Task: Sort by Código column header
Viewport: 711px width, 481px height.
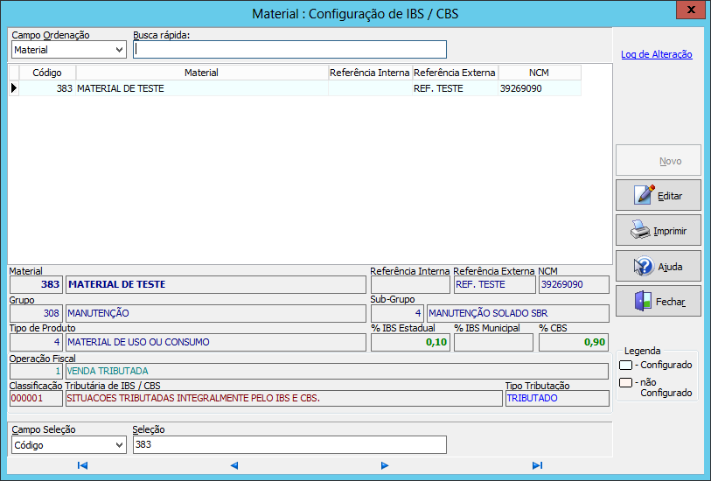Action: (47, 73)
